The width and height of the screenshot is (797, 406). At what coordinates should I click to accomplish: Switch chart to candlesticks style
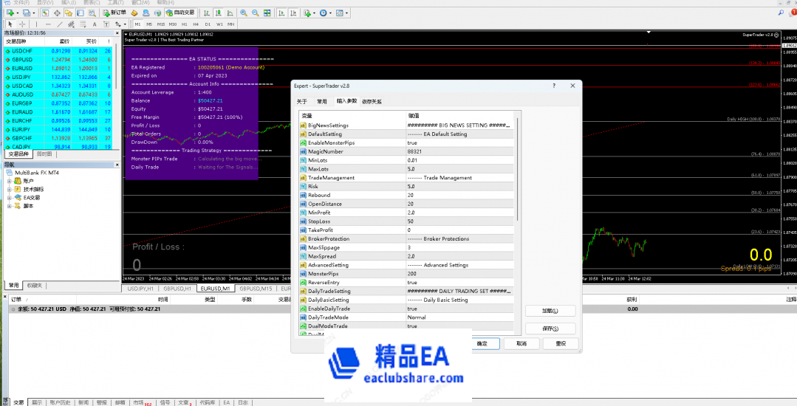pos(218,13)
